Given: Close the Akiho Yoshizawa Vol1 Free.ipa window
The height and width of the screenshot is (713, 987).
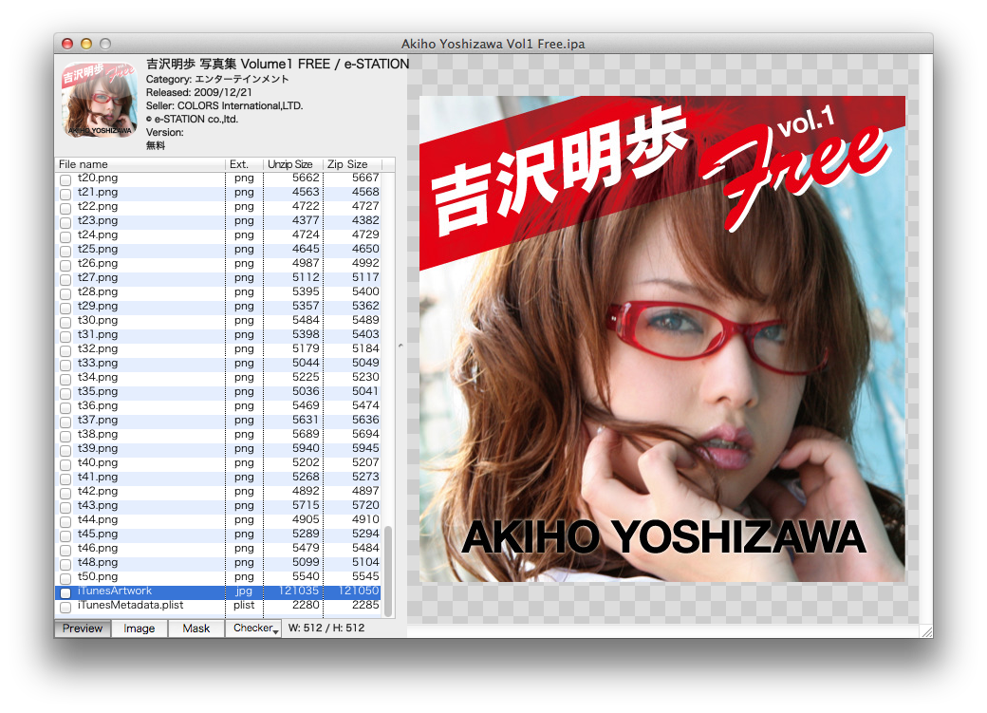Looking at the screenshot, I should tap(67, 44).
